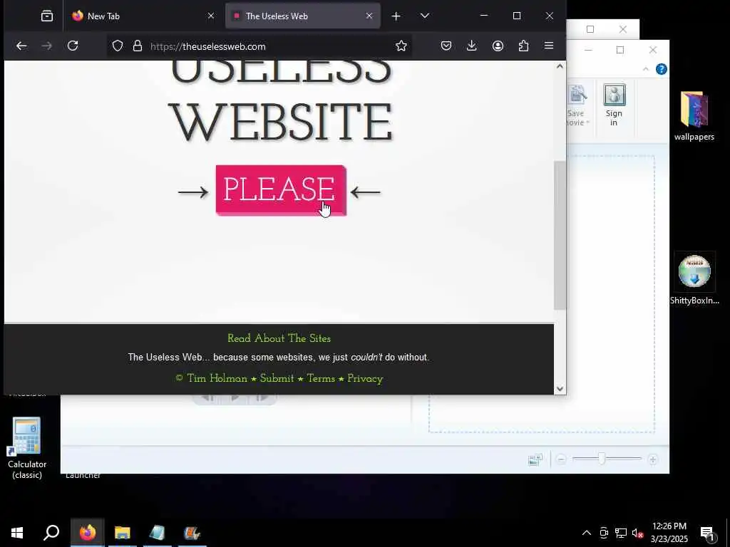The image size is (730, 547).
Task: Click Movie Maker zoom in plus button
Action: click(653, 459)
